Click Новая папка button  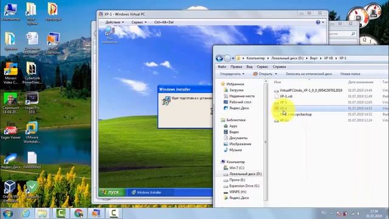[x=350, y=74]
